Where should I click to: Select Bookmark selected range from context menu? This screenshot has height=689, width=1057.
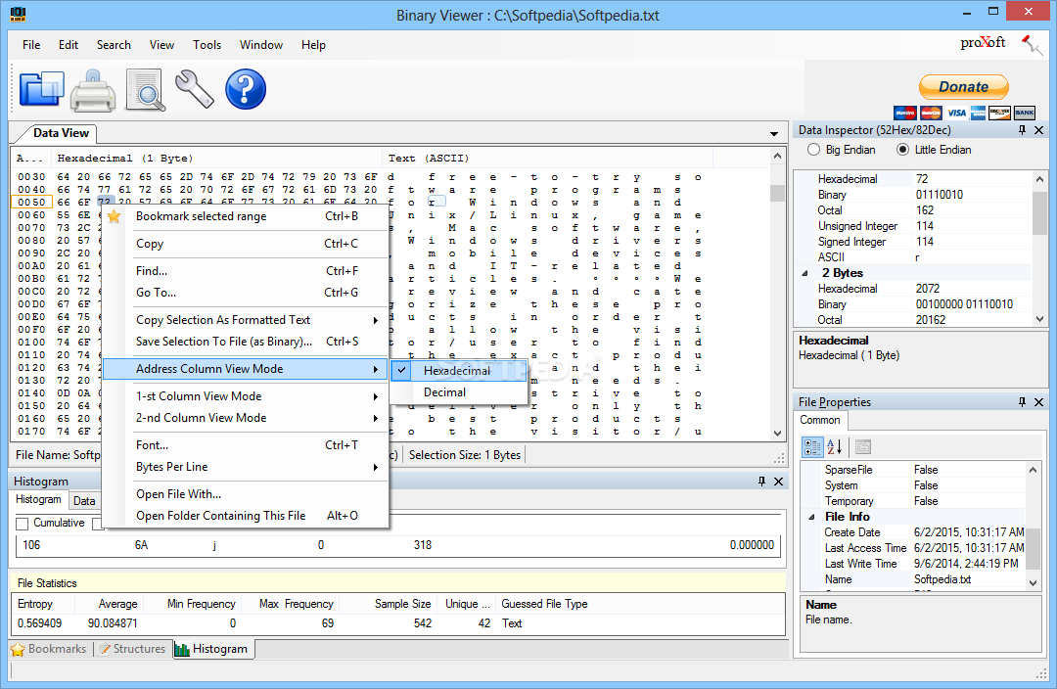(201, 216)
